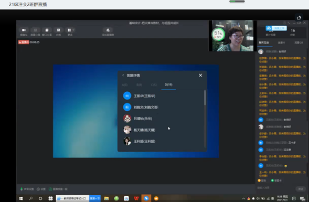
Task: Expand the system tray hidden icons arrow
Action: tap(243, 199)
